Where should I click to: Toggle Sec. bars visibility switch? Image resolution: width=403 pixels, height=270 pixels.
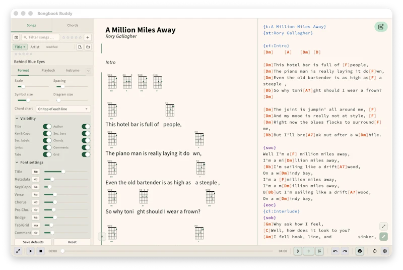click(x=86, y=133)
